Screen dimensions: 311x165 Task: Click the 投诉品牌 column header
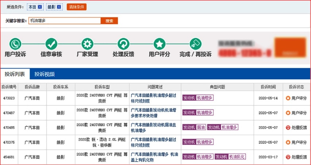point(32,87)
